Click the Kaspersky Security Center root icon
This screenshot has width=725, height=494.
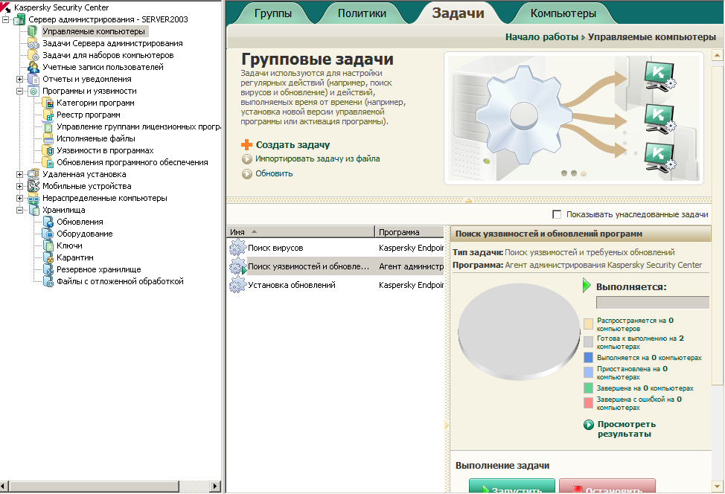point(5,7)
